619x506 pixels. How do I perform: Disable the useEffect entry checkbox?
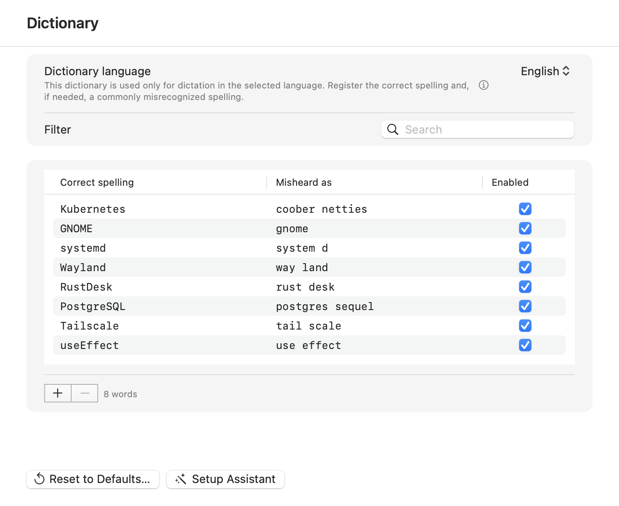click(525, 345)
